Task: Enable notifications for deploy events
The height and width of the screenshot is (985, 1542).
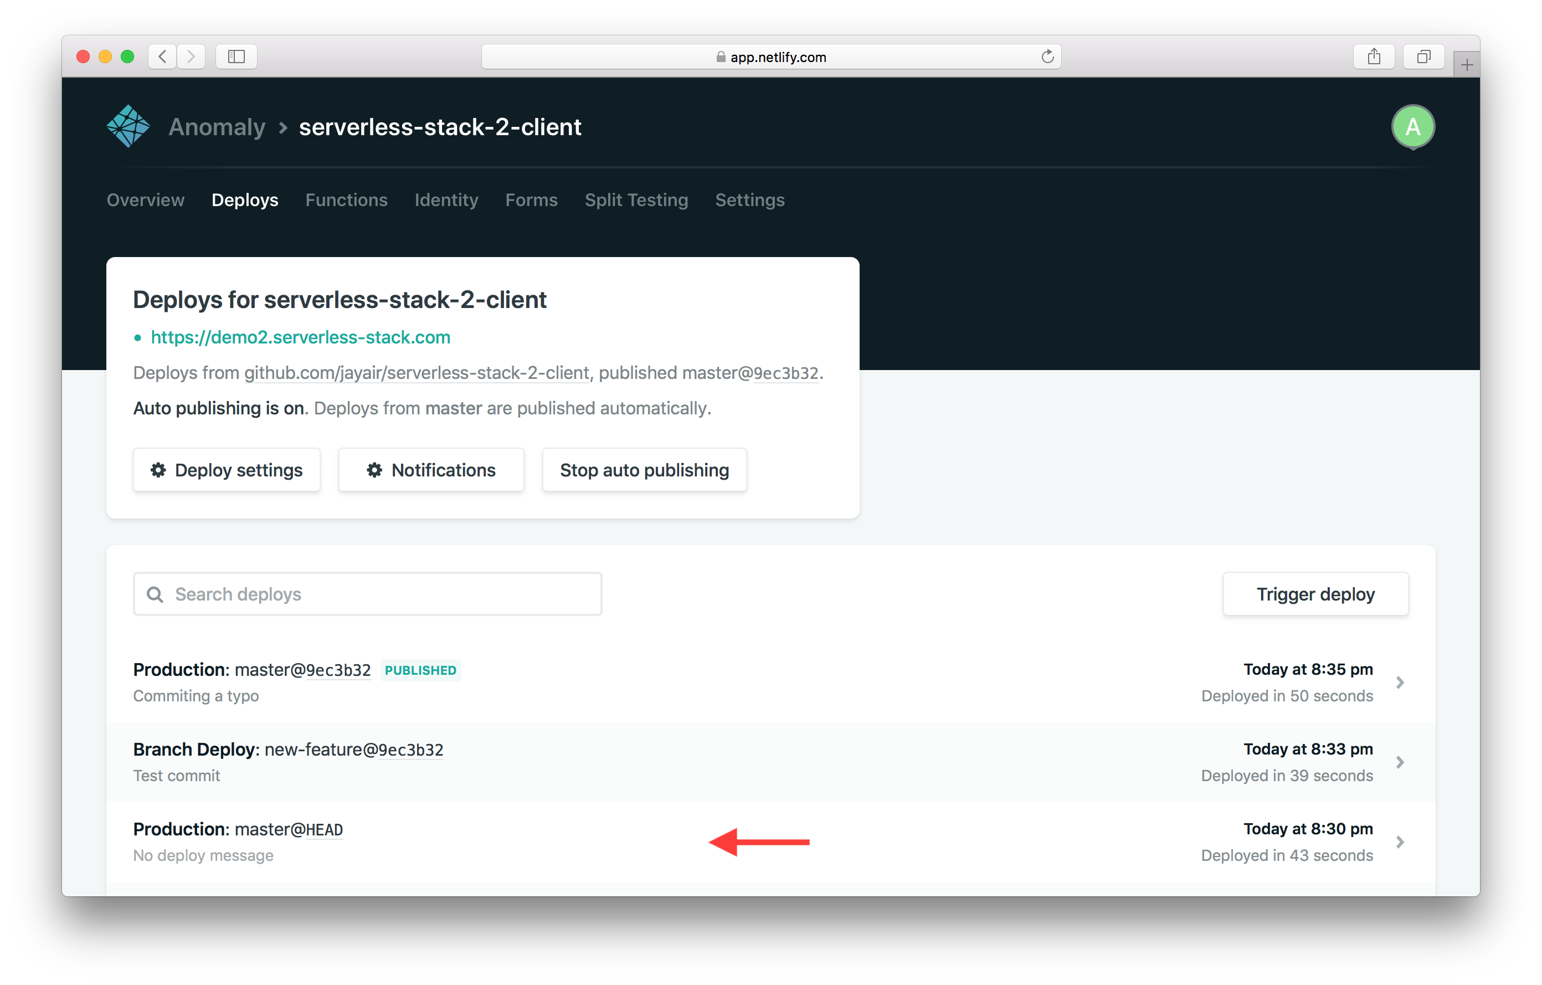Action: click(x=430, y=469)
